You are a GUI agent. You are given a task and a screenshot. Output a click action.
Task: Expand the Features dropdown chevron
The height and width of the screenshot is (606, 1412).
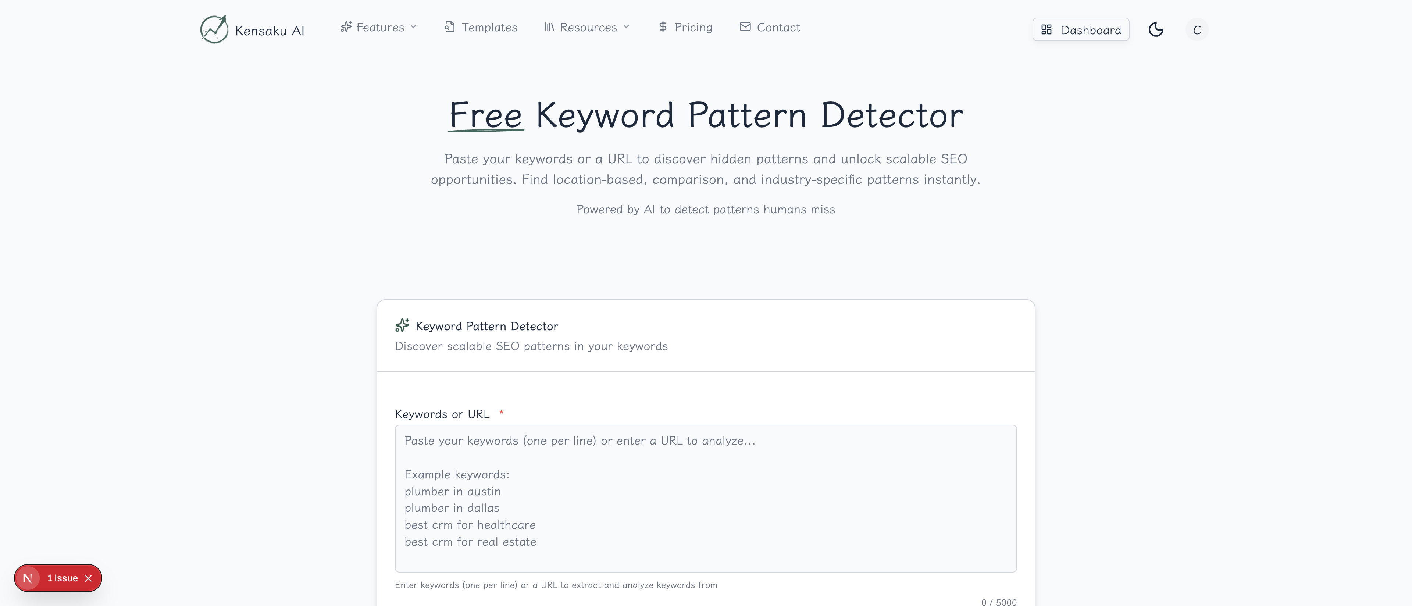(x=413, y=27)
